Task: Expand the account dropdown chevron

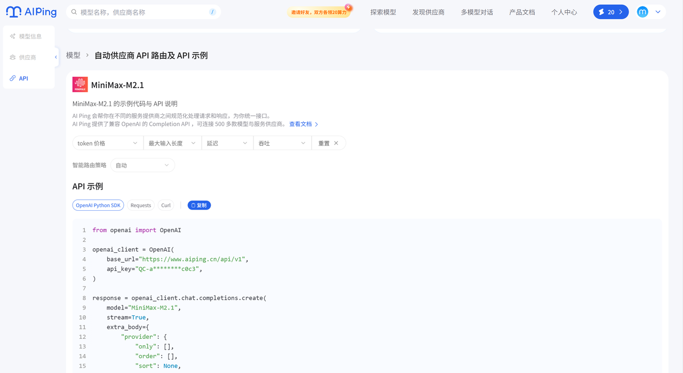Action: (658, 12)
